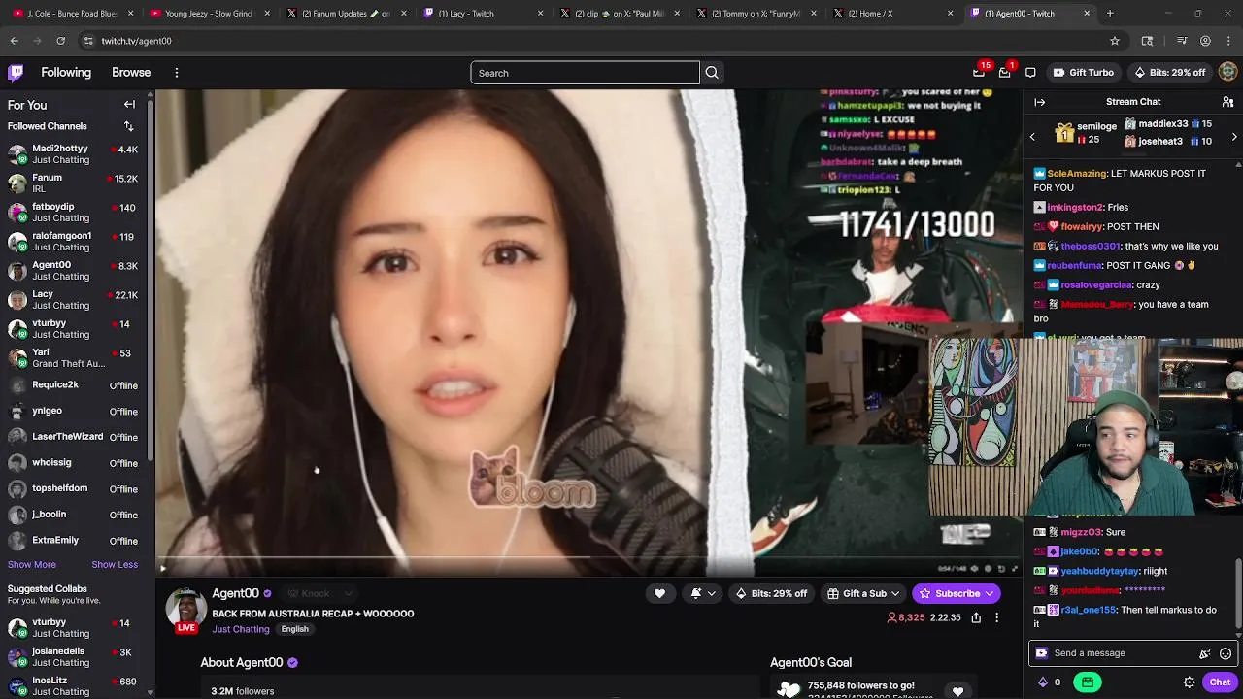Click the chat panel scrollbar
The image size is (1243, 699).
(x=1237, y=594)
